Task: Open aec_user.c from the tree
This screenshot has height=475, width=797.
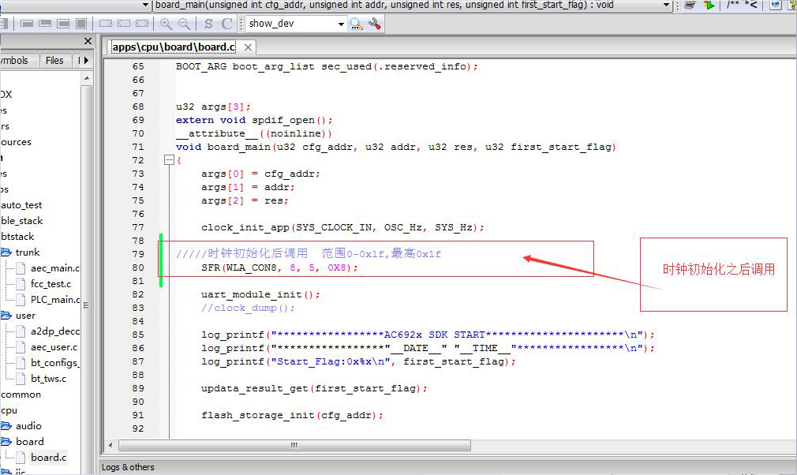Action: pos(54,347)
